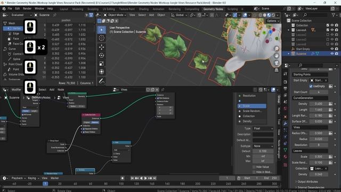Image resolution: width=341 pixels, height=192 pixels.
Task: Open the node editor Node menu
Action: click(x=61, y=90)
